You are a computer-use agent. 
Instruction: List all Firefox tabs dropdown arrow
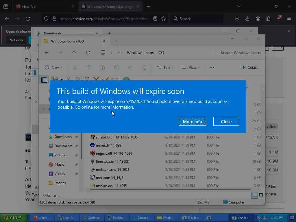pos(238,6)
